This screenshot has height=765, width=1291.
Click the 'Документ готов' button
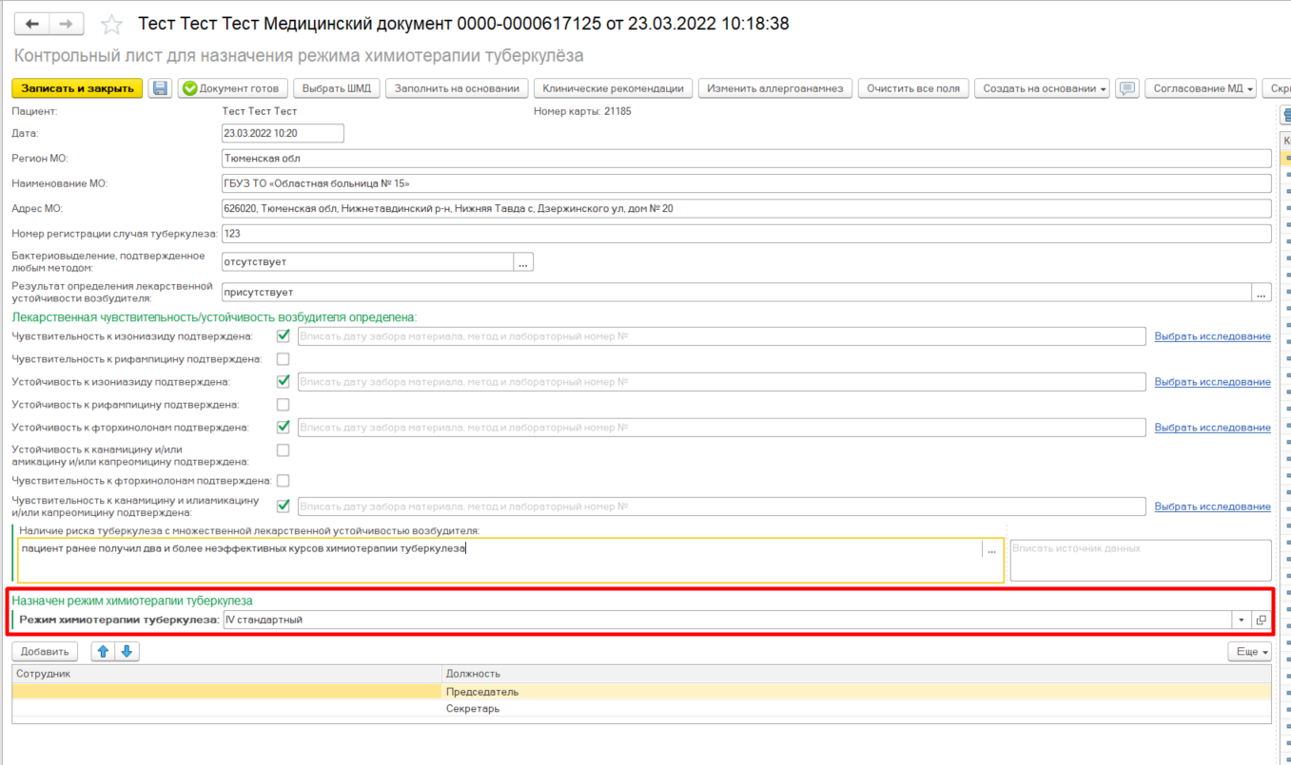pos(231,88)
